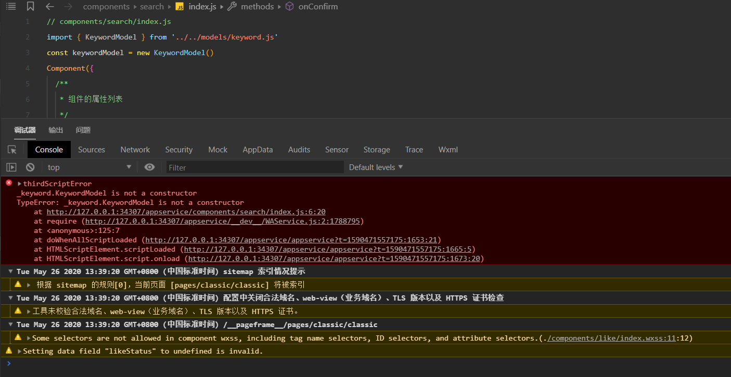Show console sidebar panel icon
Image resolution: width=731 pixels, height=377 pixels.
coord(11,167)
